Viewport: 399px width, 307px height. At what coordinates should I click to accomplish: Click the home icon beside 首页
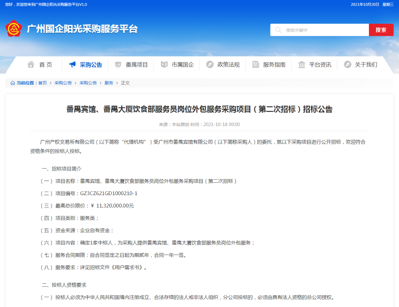(31, 65)
